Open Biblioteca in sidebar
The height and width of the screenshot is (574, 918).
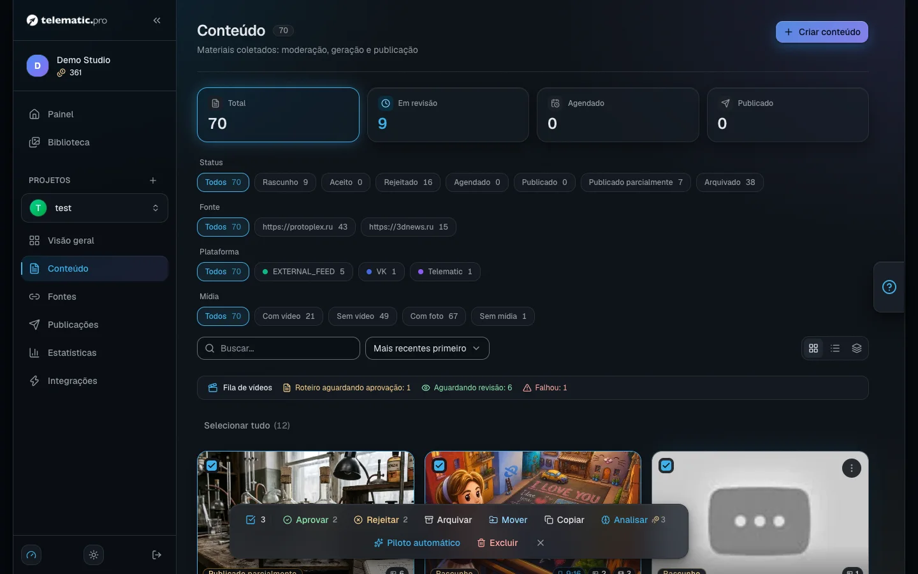tap(94, 142)
